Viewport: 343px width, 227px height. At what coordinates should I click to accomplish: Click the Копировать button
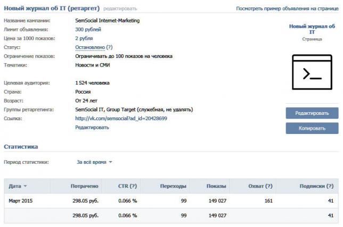coord(312,128)
